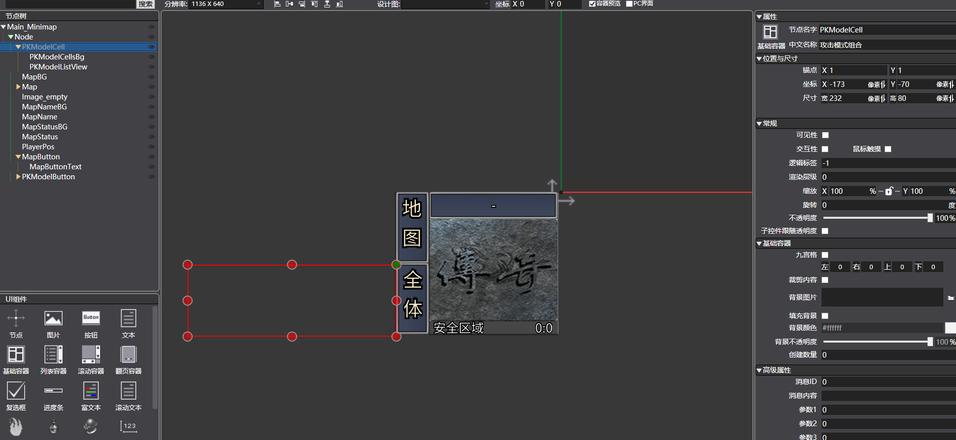Click the scale lock icon

[x=889, y=191]
